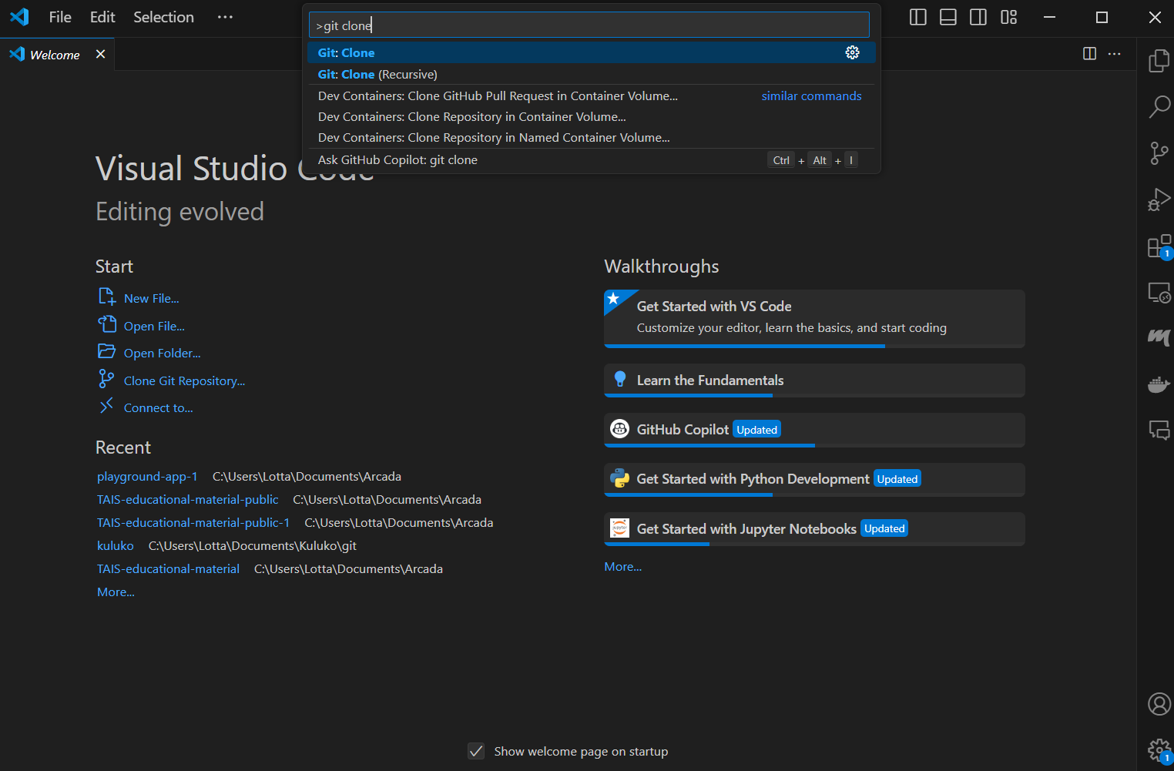Click the command palette input field
Viewport: 1174px width, 771px height.
pos(589,25)
